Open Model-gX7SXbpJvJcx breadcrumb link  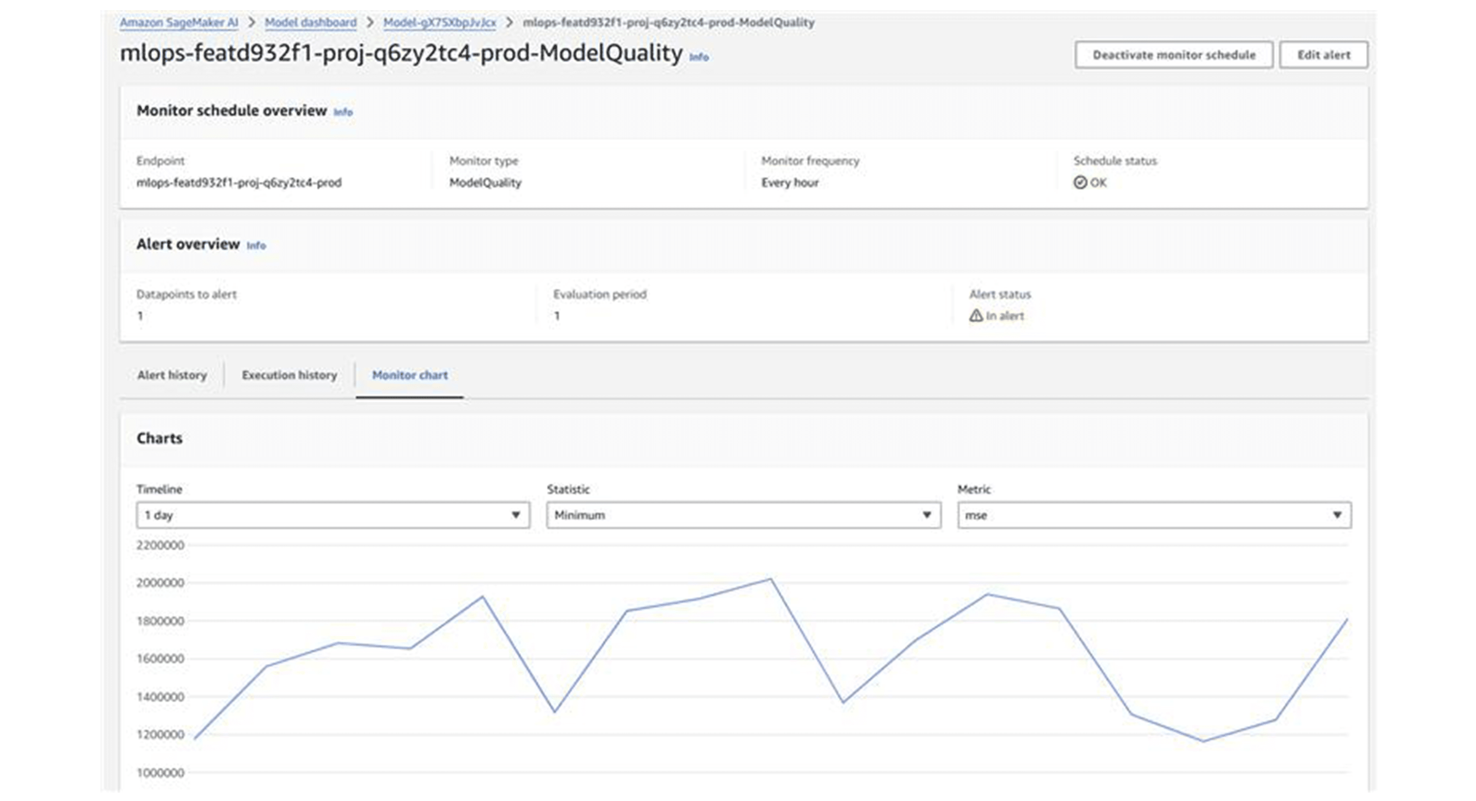[439, 22]
